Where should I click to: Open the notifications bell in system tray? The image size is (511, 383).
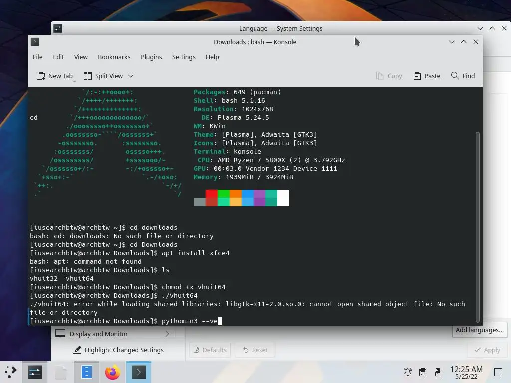click(x=407, y=372)
